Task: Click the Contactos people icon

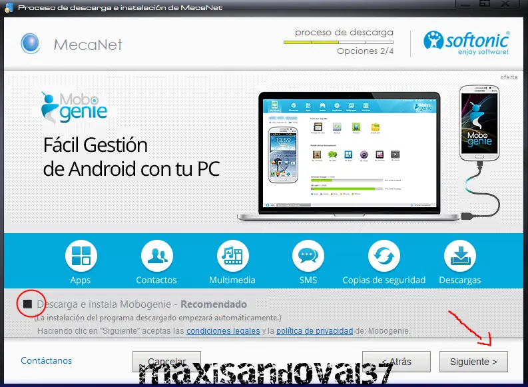Action: click(157, 256)
